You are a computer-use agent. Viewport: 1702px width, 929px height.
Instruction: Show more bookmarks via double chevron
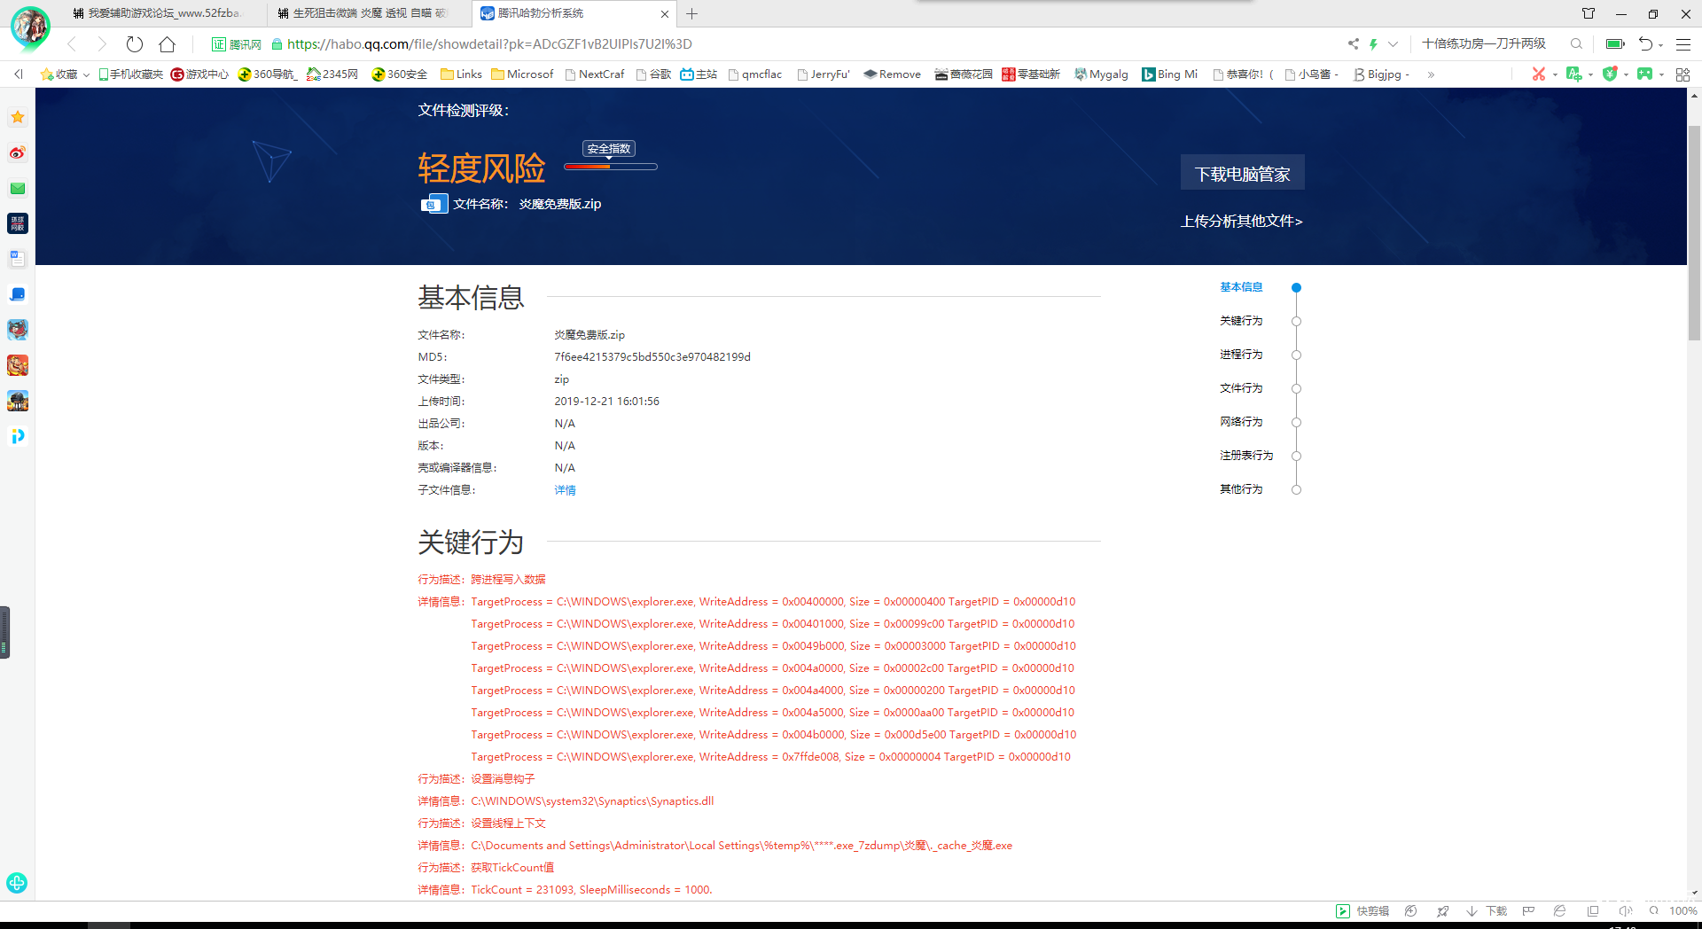1431,74
